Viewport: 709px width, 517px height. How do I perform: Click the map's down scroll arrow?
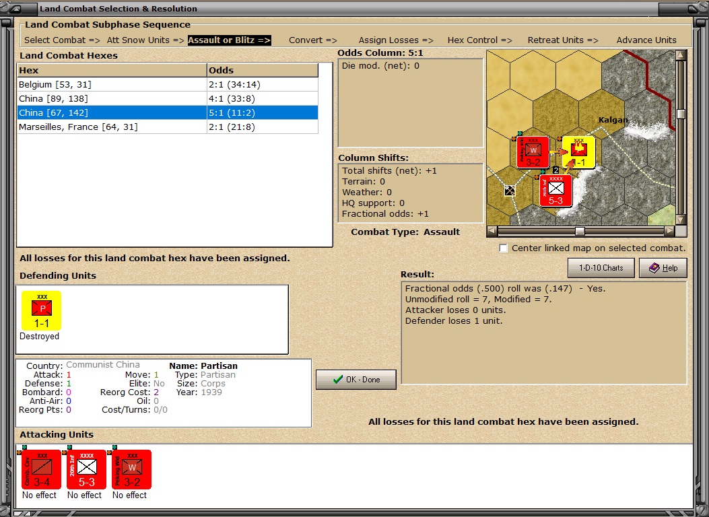(681, 220)
